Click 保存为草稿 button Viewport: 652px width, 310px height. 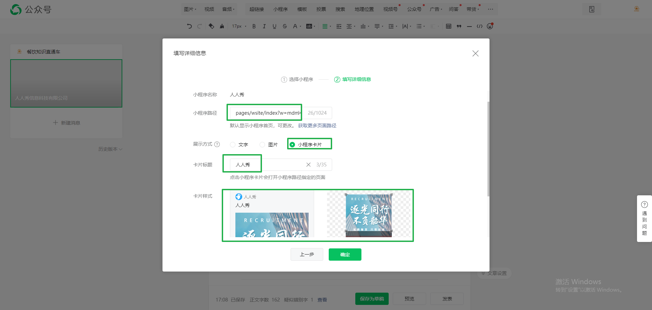click(372, 299)
